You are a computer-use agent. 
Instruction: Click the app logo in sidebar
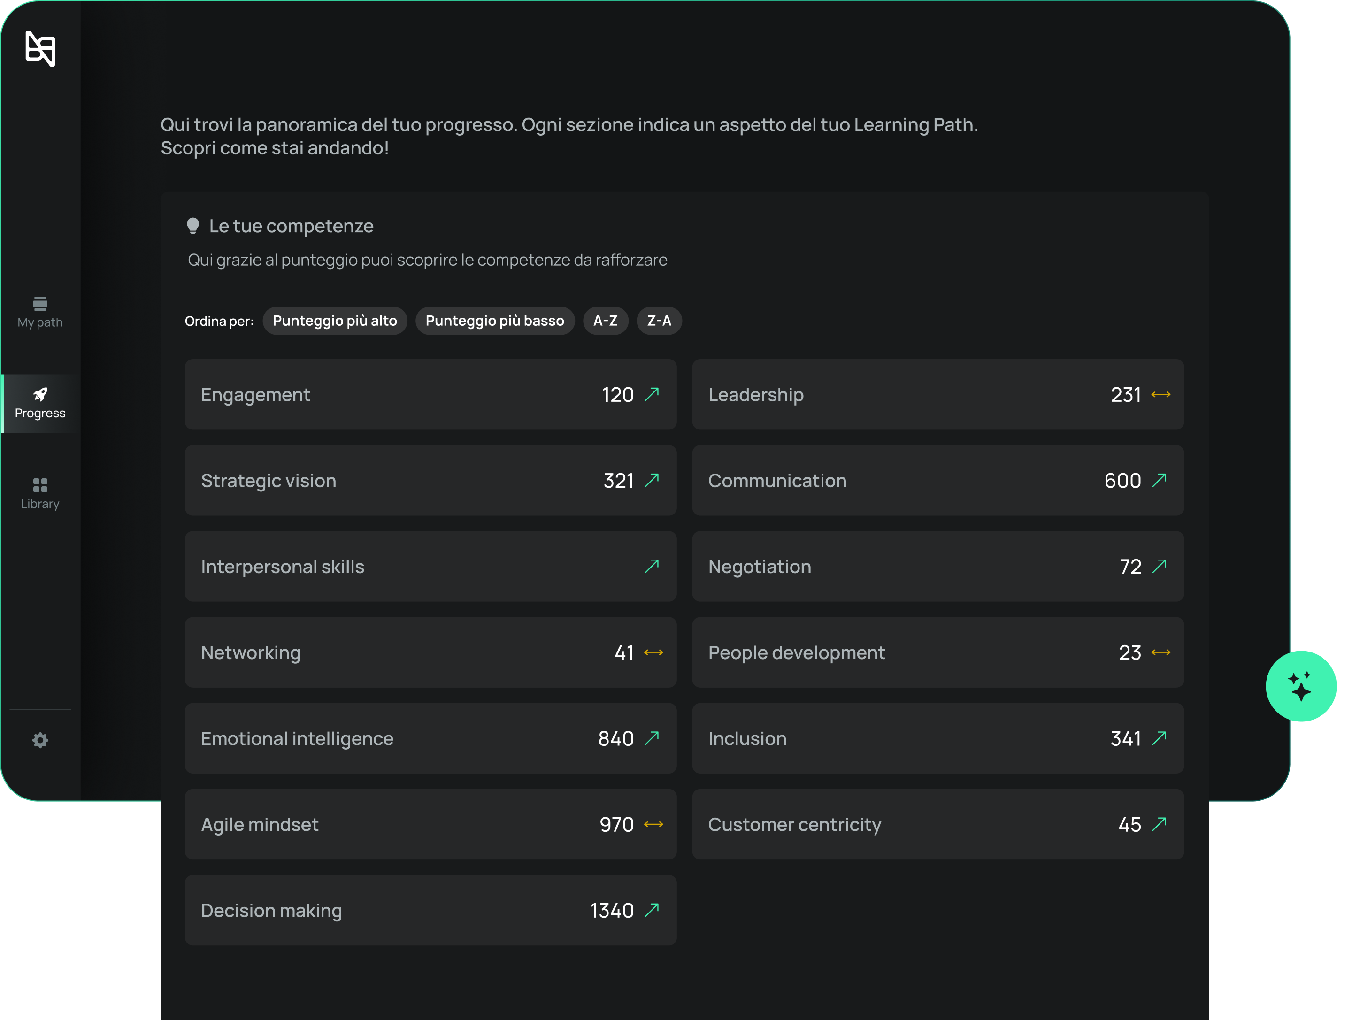click(x=40, y=48)
